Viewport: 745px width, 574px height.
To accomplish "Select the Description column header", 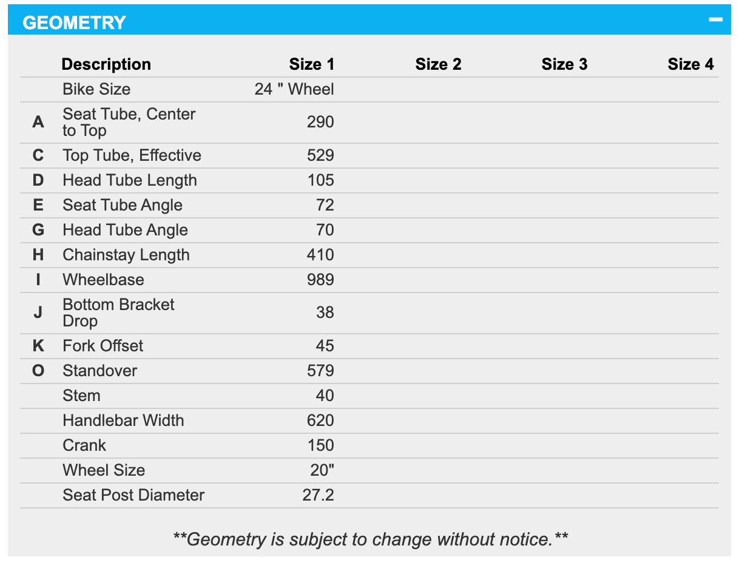I will click(106, 64).
